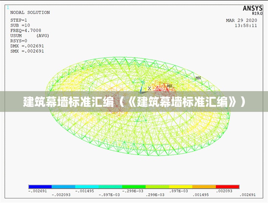Click the MN minimum displacement marker
The width and height of the screenshot is (268, 203).
pyautogui.click(x=198, y=77)
